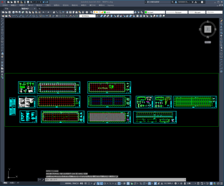Click Save icon in Quick Access toolbar
Image resolution: width=224 pixels, height=186 pixels.
[x=15, y=2]
